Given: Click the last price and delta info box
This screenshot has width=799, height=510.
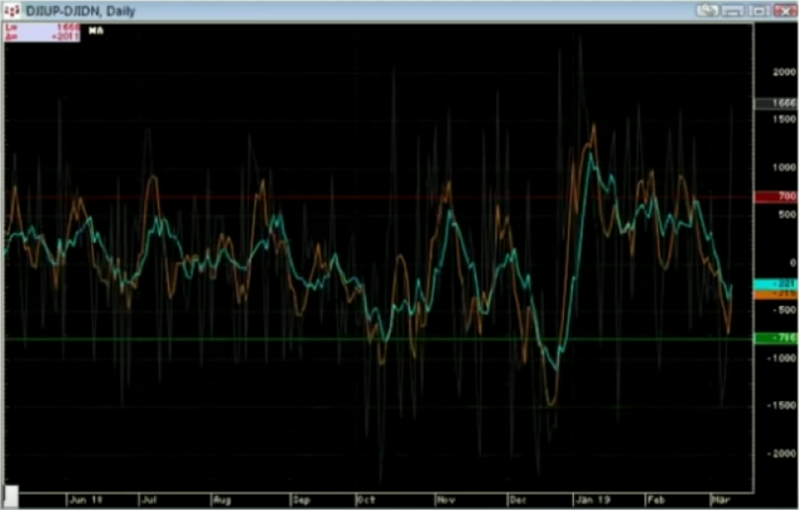Looking at the screenshot, I should pyautogui.click(x=43, y=32).
